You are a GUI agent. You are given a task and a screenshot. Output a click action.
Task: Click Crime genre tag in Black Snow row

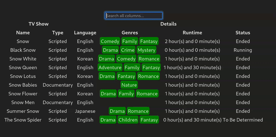tap(128, 50)
